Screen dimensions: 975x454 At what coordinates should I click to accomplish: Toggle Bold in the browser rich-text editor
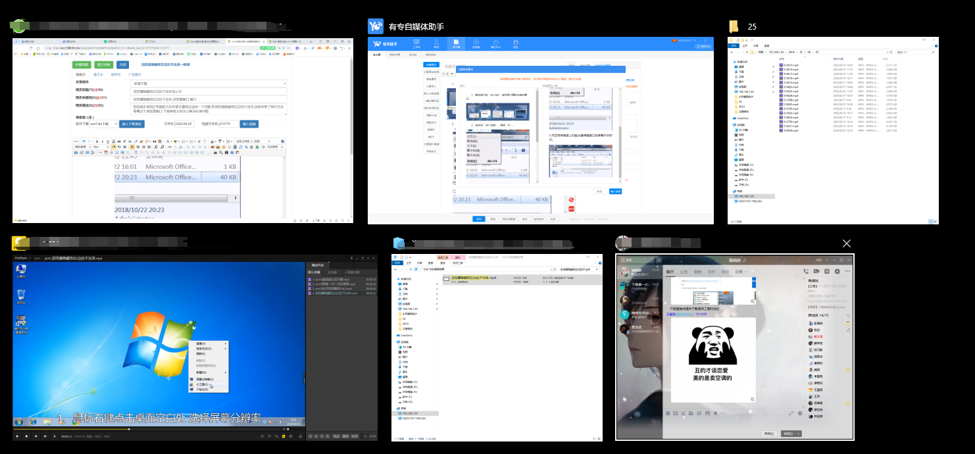coord(97,141)
